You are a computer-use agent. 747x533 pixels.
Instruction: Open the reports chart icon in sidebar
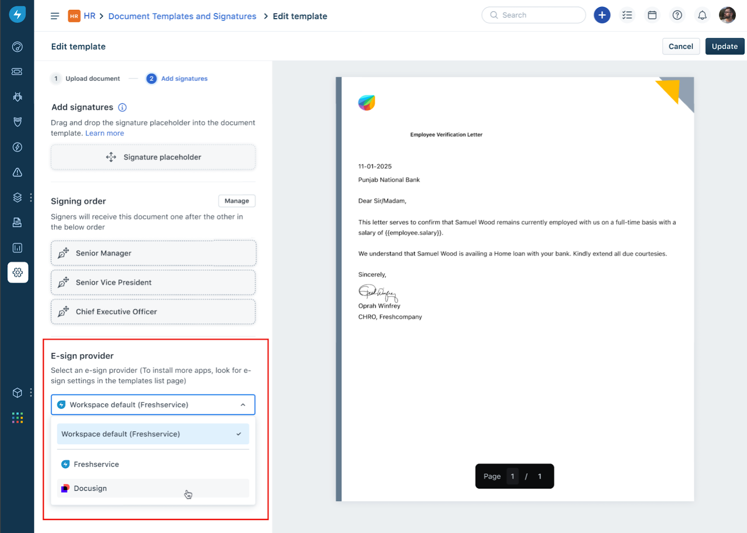(x=17, y=248)
